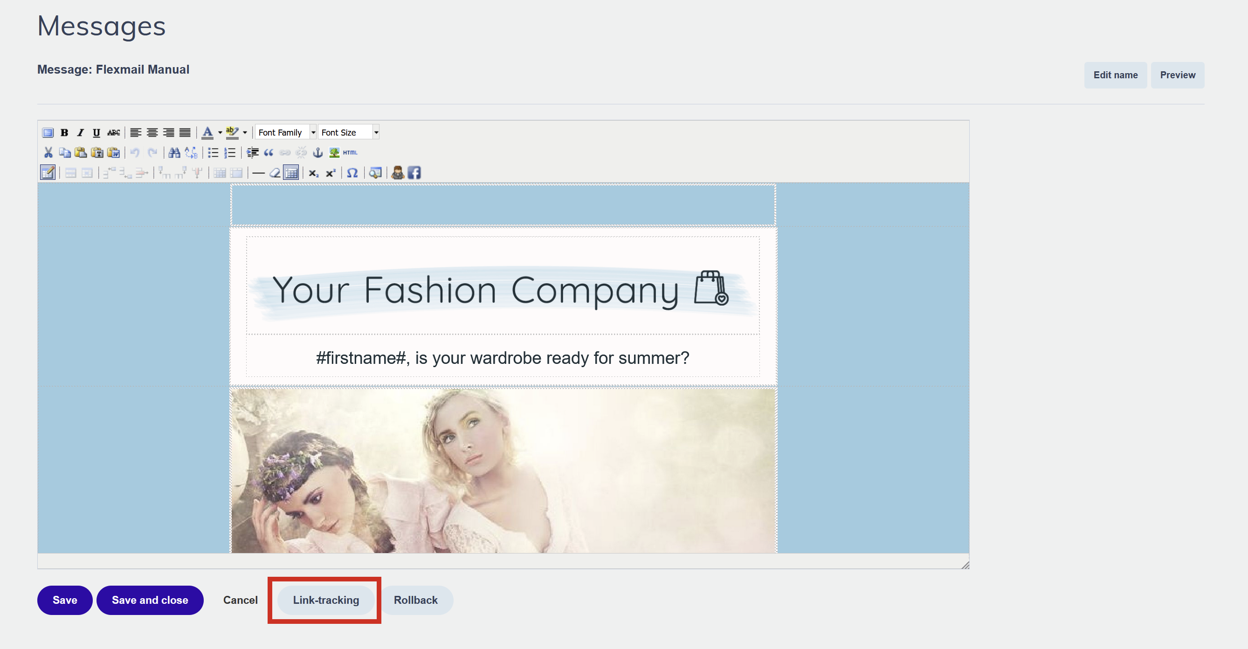Open Find with the binoculars icon
Image resolution: width=1248 pixels, height=649 pixels.
coord(174,153)
